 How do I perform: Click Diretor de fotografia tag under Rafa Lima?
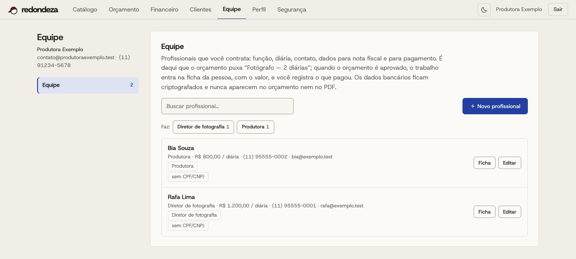[194, 215]
